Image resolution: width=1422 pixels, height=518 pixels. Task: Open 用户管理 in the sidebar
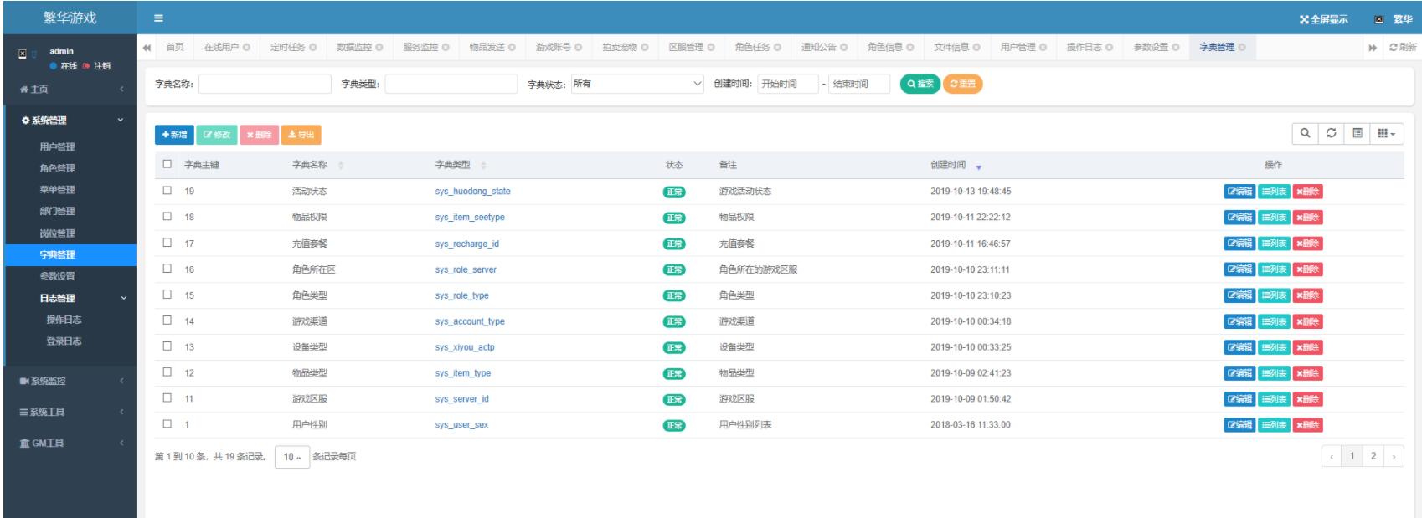[x=57, y=146]
